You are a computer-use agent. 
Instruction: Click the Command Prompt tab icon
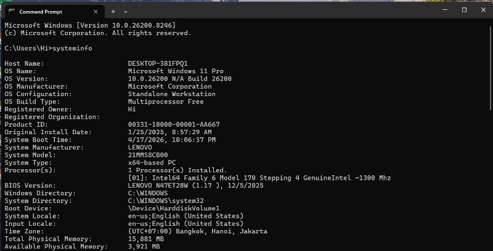12,11
